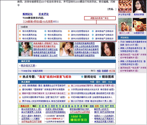Click the TOM邮箱+网络U盘 HOT link
This screenshot has width=147, height=125.
[x=41, y=21]
